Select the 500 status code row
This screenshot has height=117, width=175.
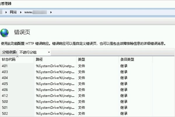point(76,101)
